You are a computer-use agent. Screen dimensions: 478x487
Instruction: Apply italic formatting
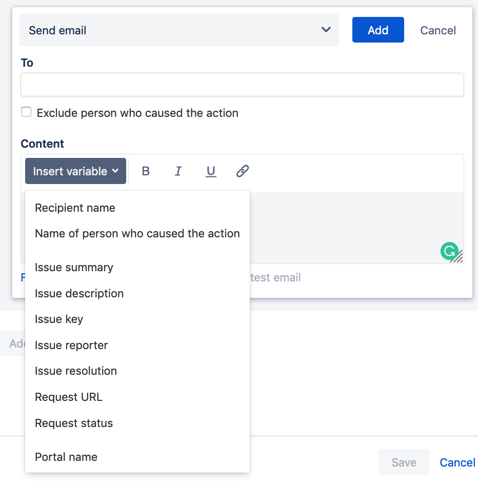tap(178, 171)
